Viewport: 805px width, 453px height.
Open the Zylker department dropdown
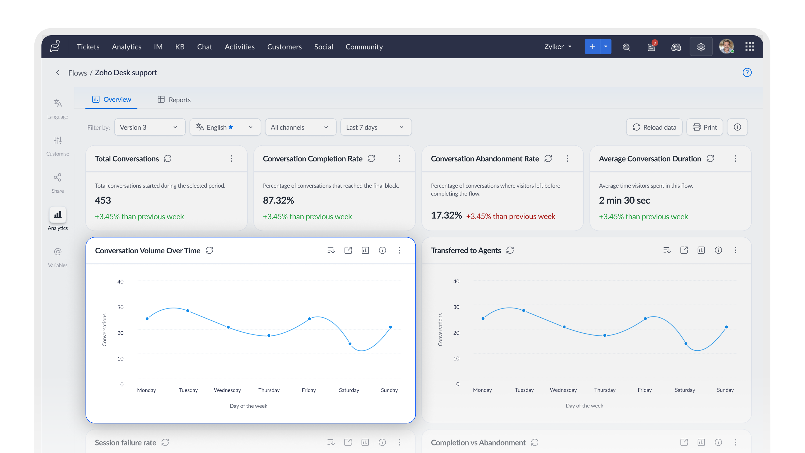coord(558,47)
